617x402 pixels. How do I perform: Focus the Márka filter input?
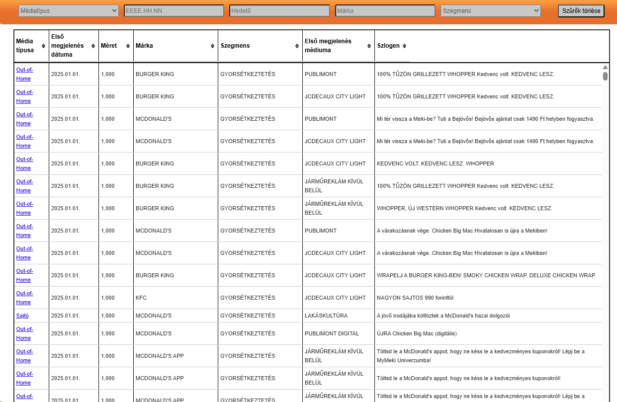click(385, 10)
